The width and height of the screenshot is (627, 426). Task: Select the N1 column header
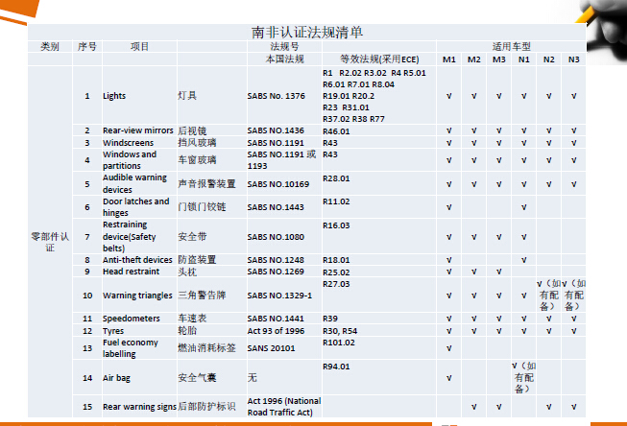coord(524,59)
